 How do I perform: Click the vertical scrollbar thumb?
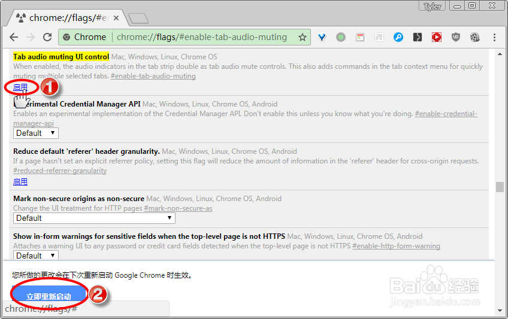click(x=500, y=187)
